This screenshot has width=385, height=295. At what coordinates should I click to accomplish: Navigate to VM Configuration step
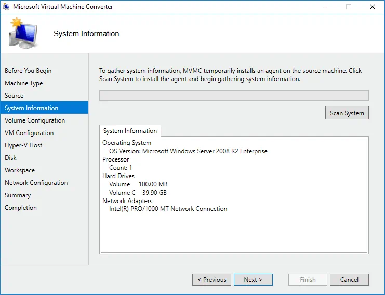(x=29, y=133)
